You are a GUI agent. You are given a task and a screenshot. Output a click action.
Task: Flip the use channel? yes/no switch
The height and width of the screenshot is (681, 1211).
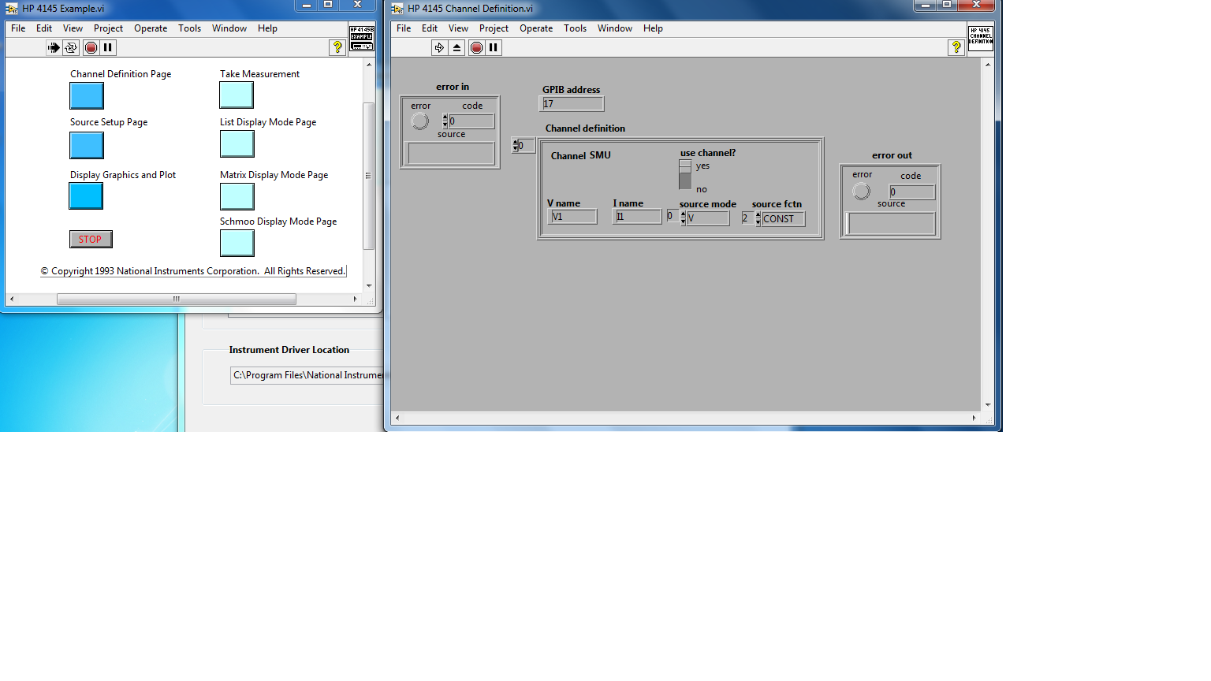point(685,175)
